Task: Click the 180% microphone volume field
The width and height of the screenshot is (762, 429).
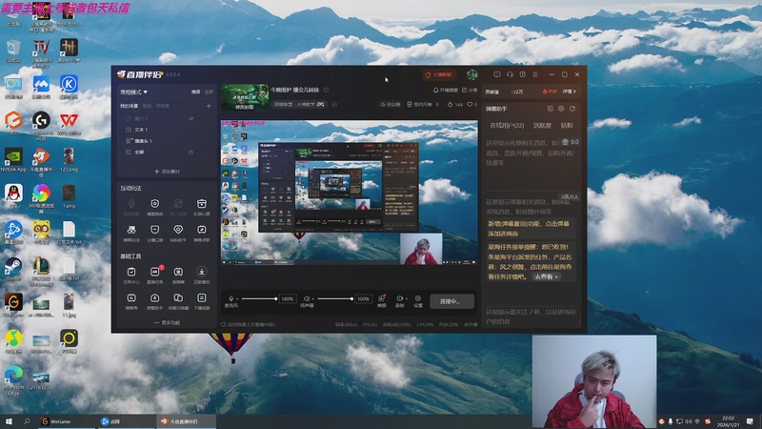Action: [x=288, y=298]
